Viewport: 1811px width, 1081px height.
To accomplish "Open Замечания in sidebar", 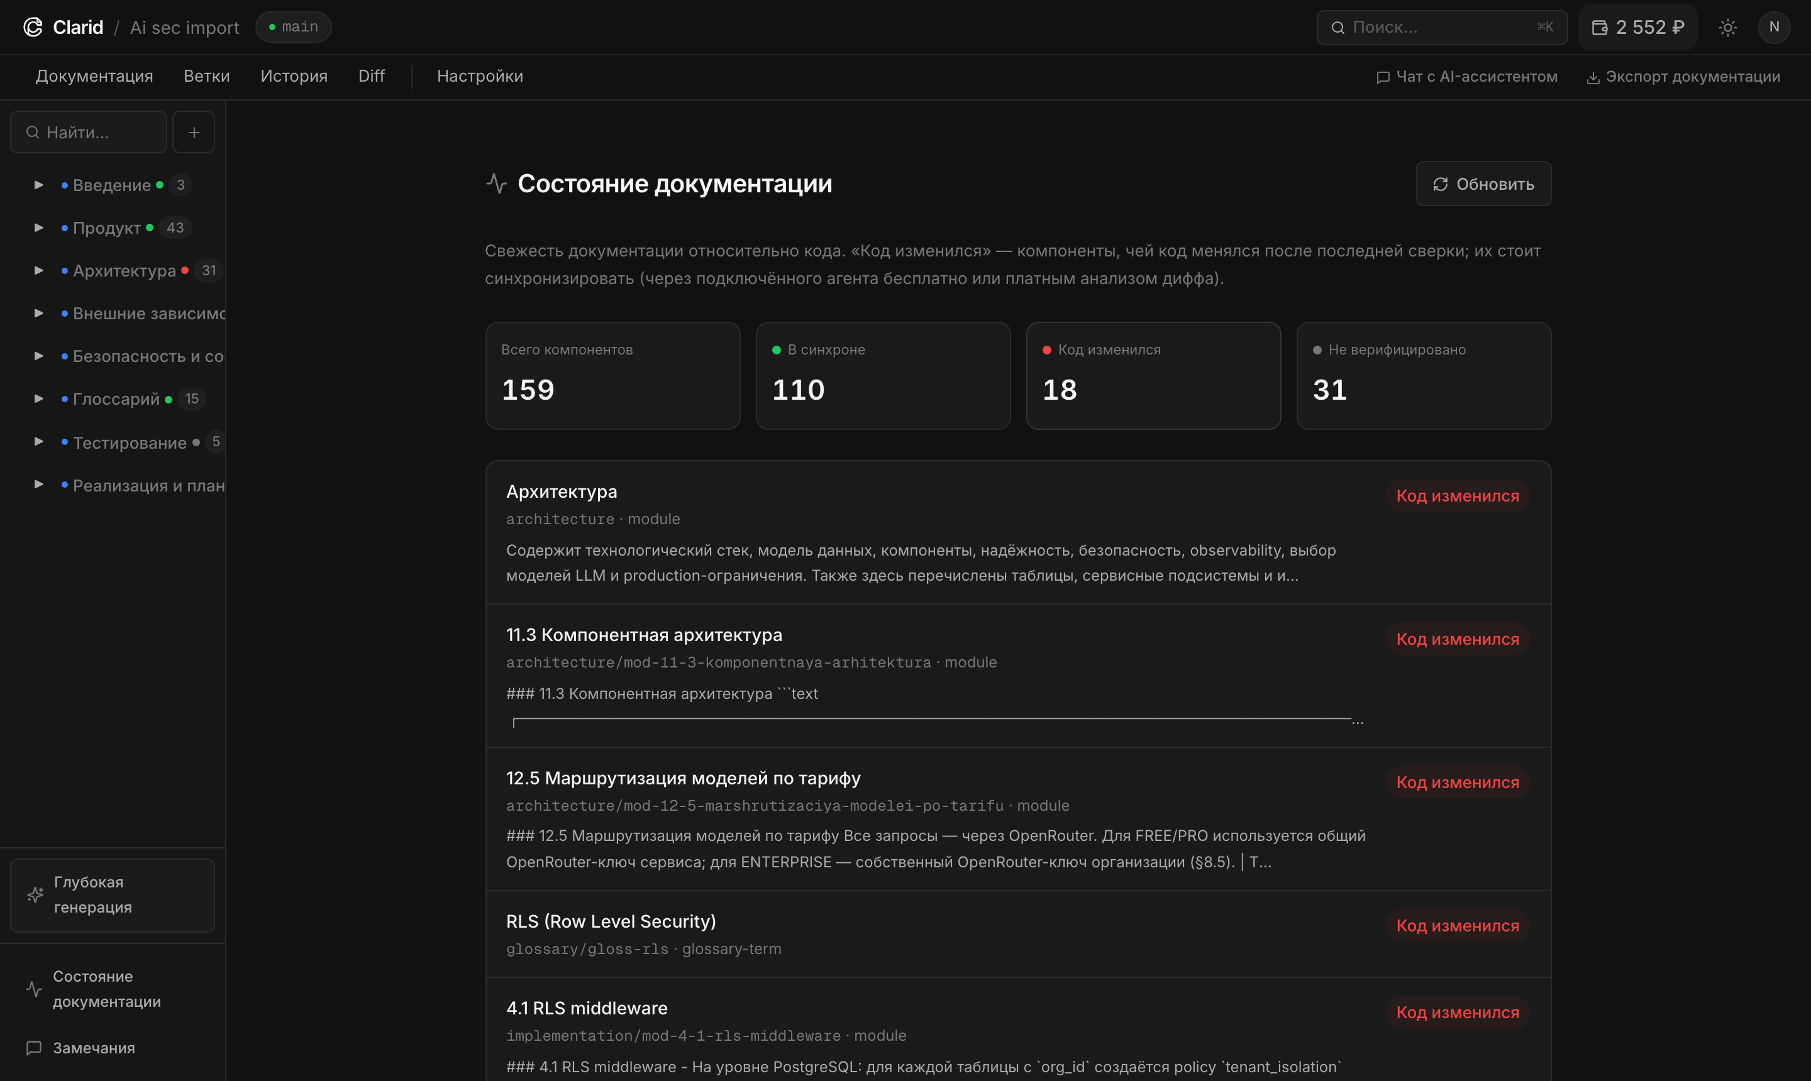I will (x=112, y=1048).
